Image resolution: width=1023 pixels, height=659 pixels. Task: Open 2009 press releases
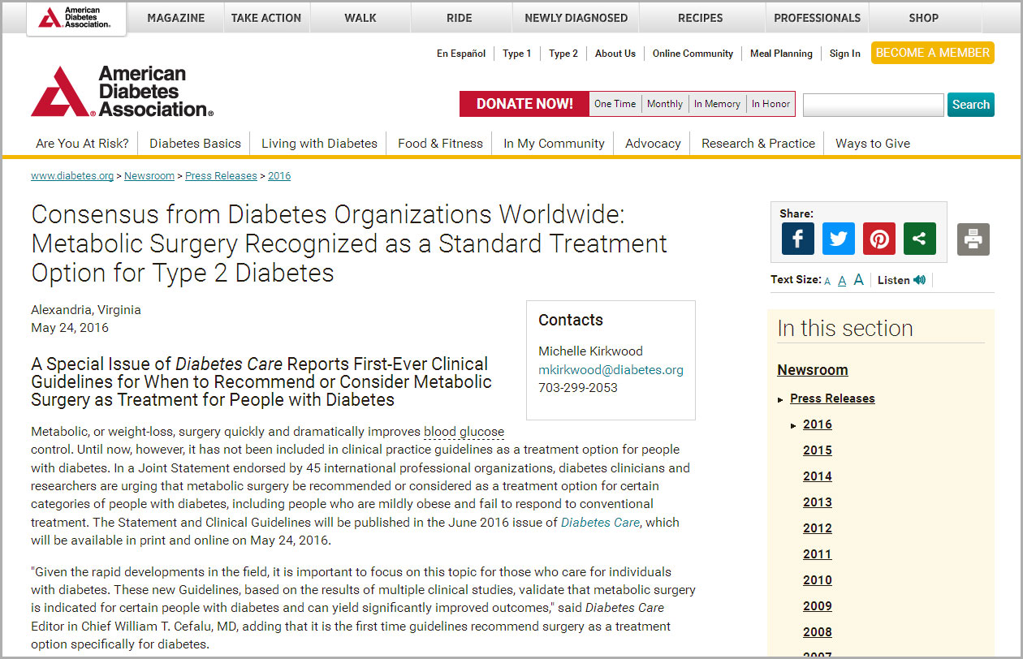pos(817,606)
